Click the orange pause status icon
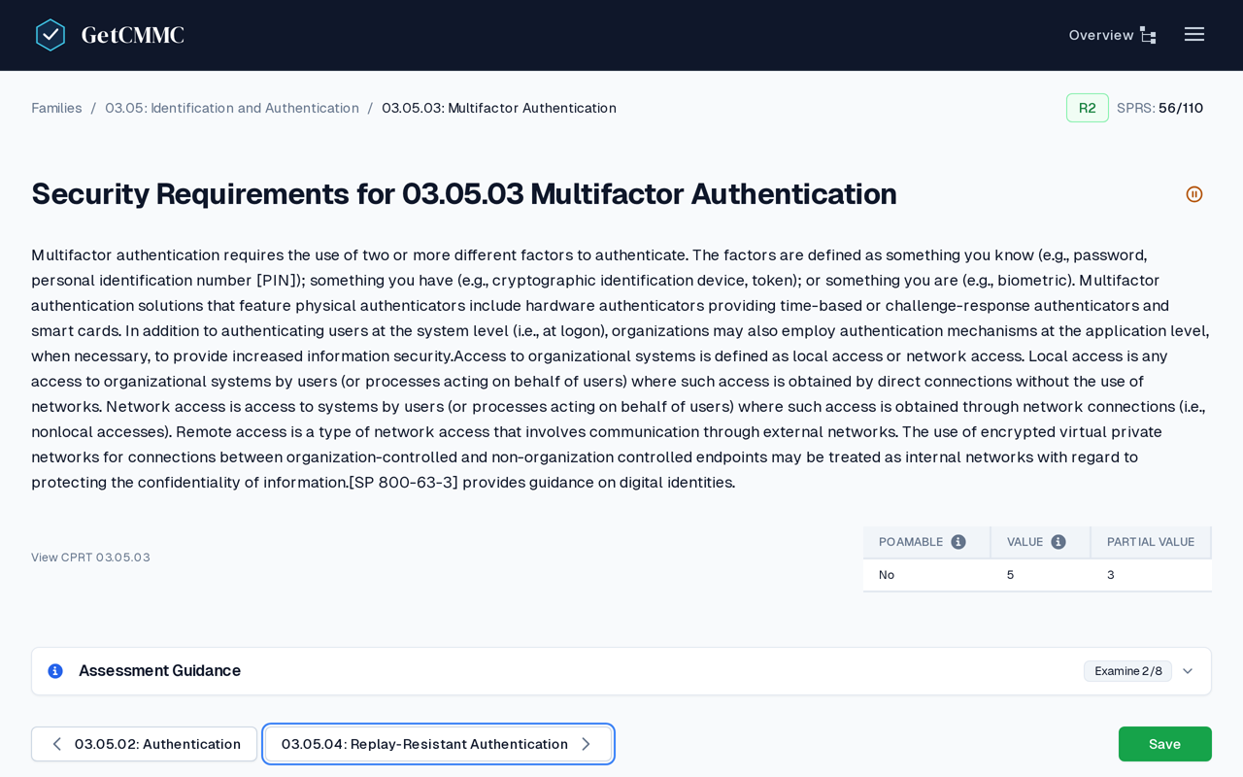 coord(1194,194)
